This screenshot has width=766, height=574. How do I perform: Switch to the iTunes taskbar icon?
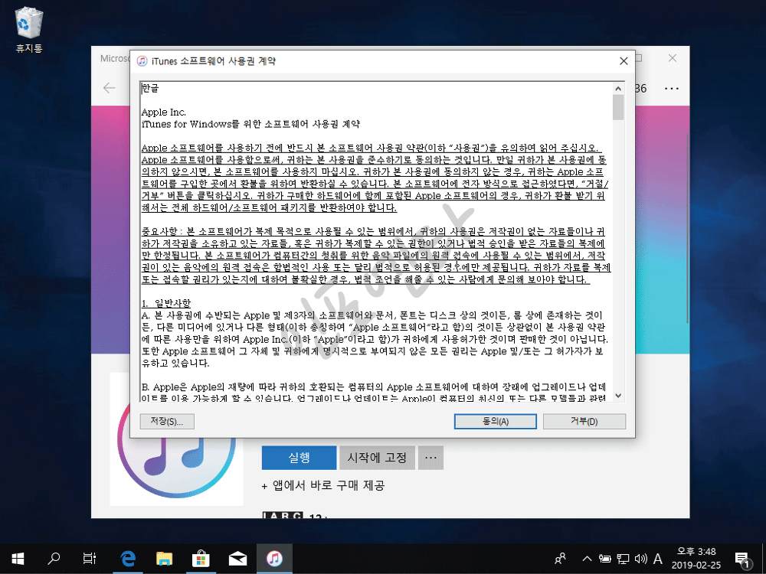274,559
